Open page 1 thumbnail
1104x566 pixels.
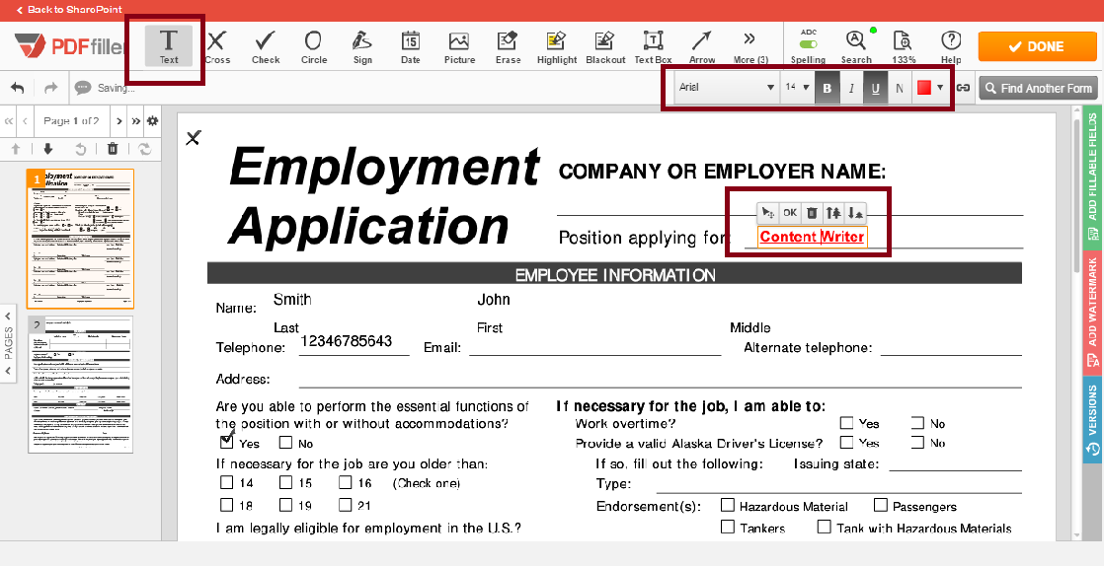[80, 239]
